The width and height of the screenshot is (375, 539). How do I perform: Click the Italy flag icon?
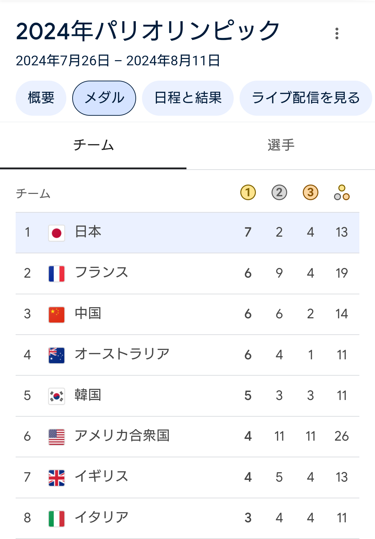[x=57, y=518]
